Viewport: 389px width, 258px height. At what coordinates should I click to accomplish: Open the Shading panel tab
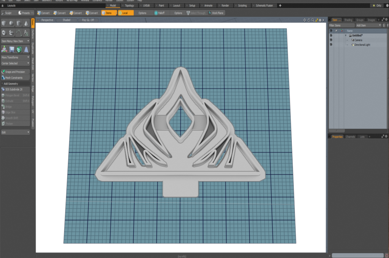(348, 20)
